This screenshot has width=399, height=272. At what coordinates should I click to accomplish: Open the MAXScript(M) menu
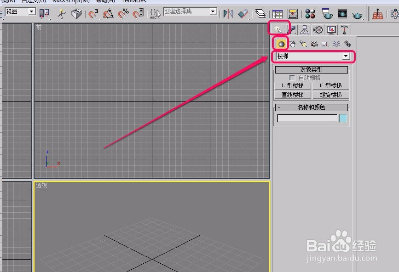(x=71, y=1)
